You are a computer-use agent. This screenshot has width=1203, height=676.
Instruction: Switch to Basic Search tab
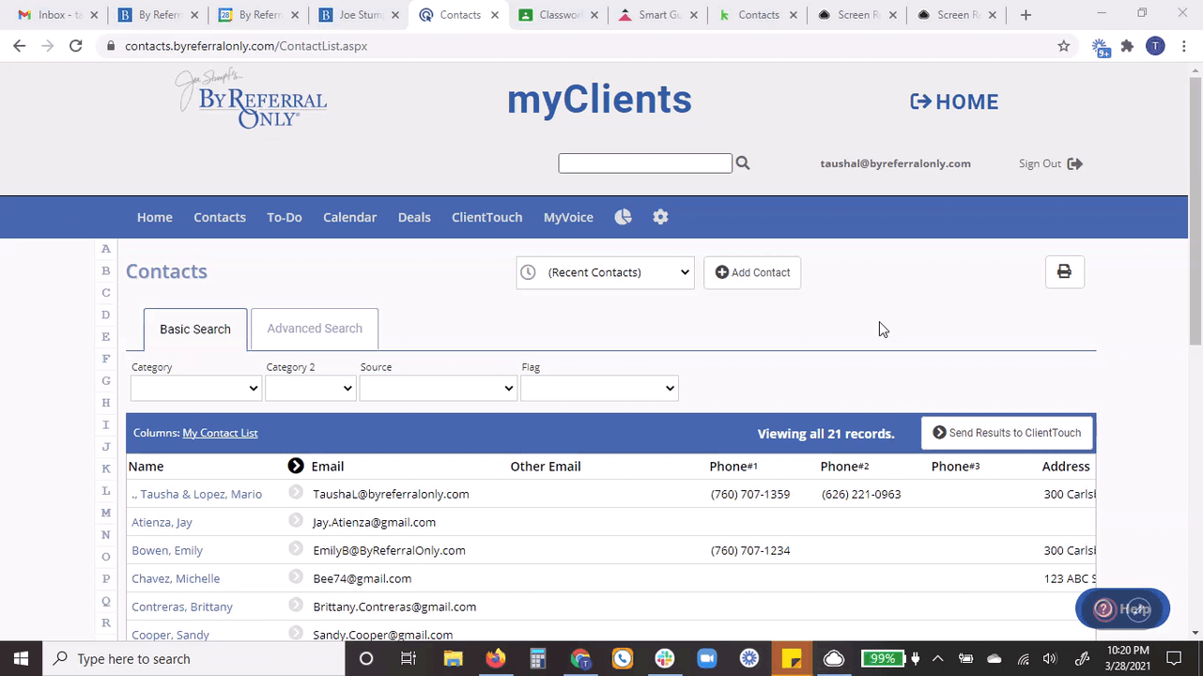195,330
